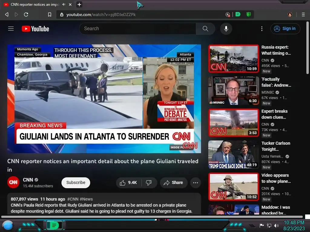
Task: Open the green chat app in taskbar
Action: tap(54, 225)
